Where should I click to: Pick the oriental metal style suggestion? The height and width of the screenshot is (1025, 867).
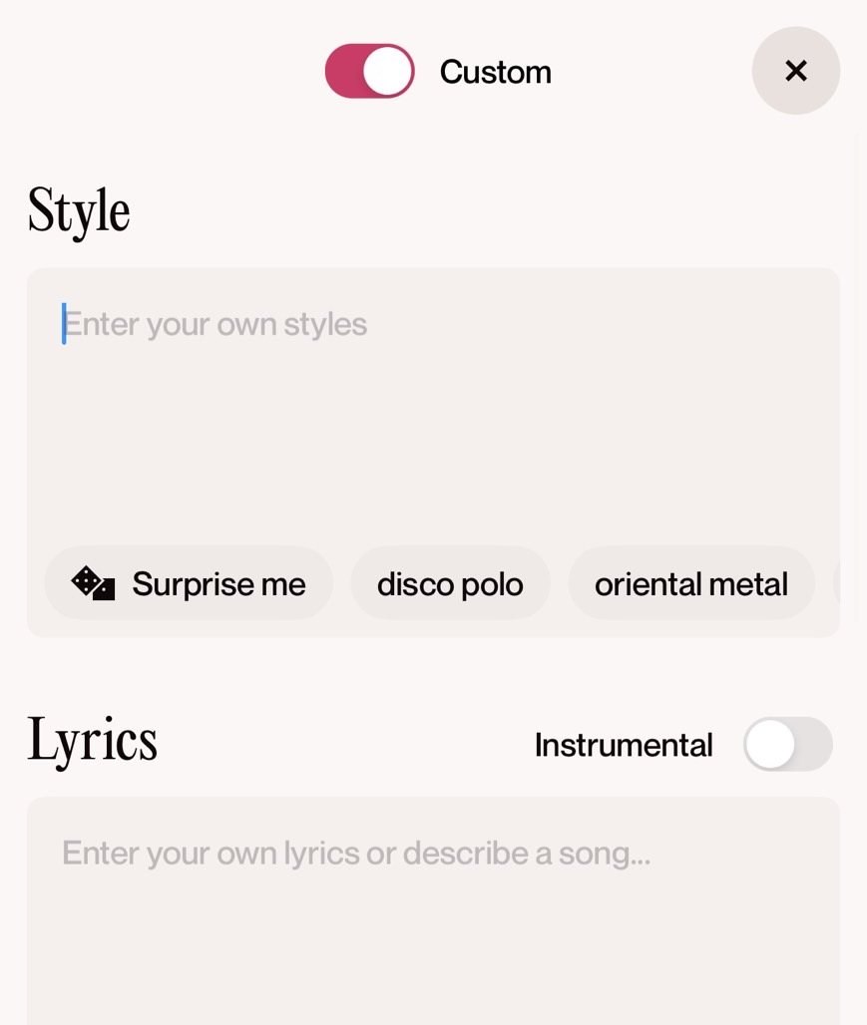[690, 583]
